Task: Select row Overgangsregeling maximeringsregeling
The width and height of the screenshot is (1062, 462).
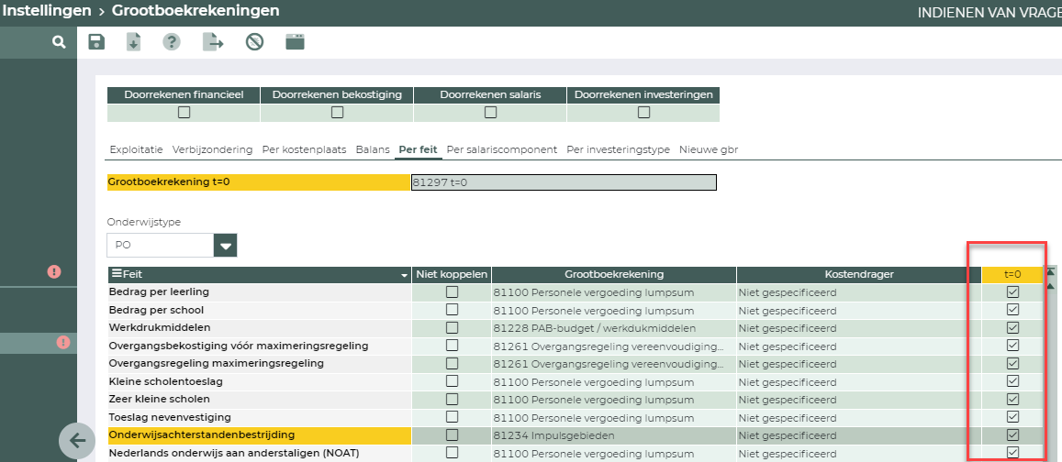Action: click(260, 363)
